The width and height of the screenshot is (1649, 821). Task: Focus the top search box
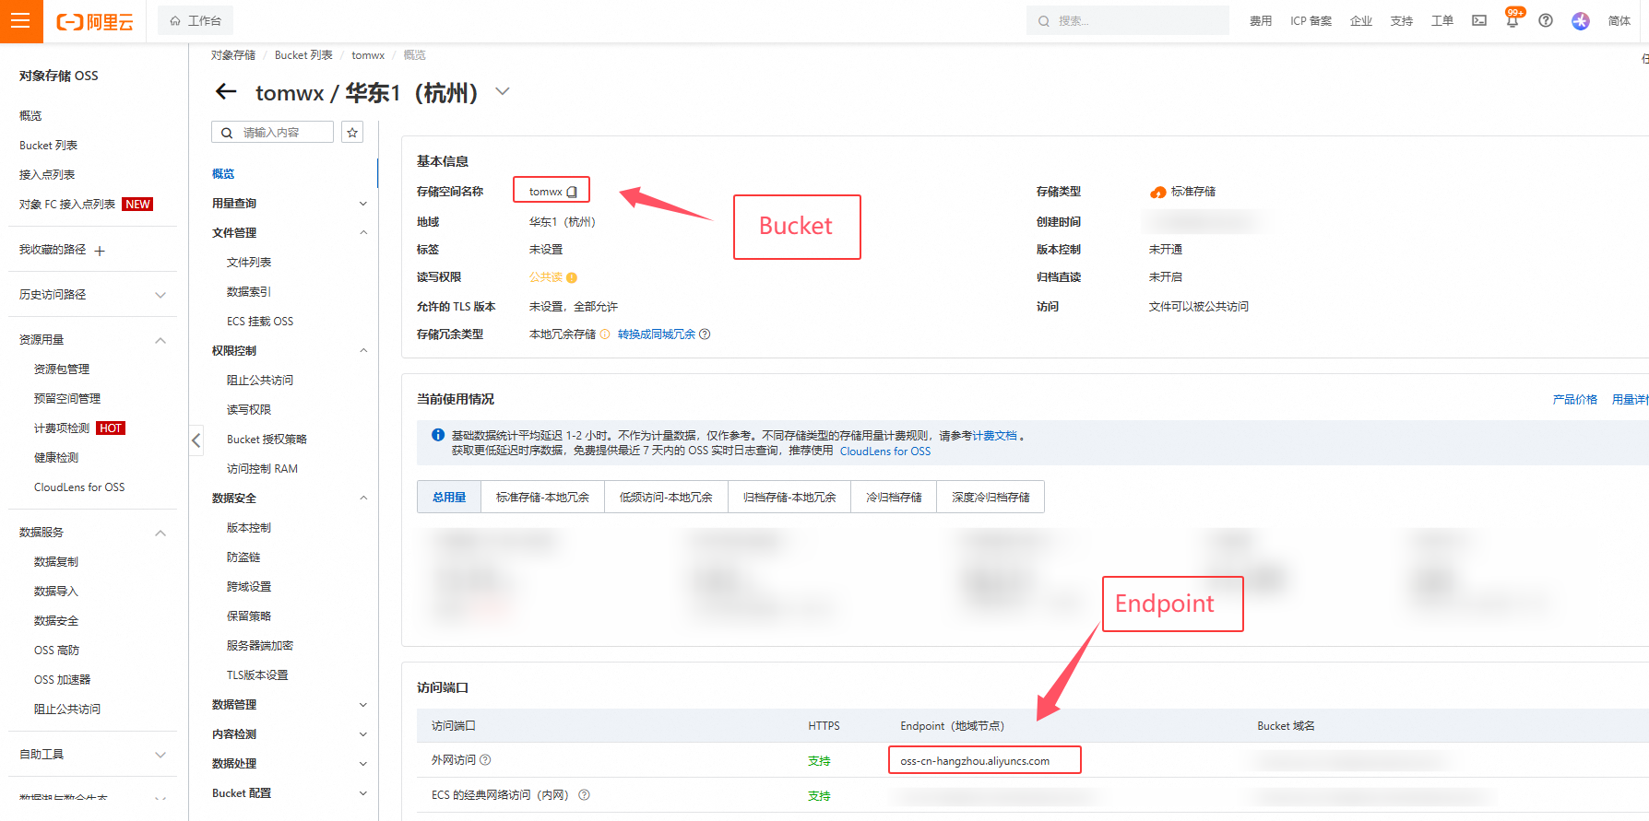coord(1128,20)
